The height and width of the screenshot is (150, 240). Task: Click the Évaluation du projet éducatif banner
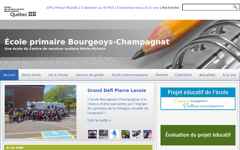click(x=198, y=135)
